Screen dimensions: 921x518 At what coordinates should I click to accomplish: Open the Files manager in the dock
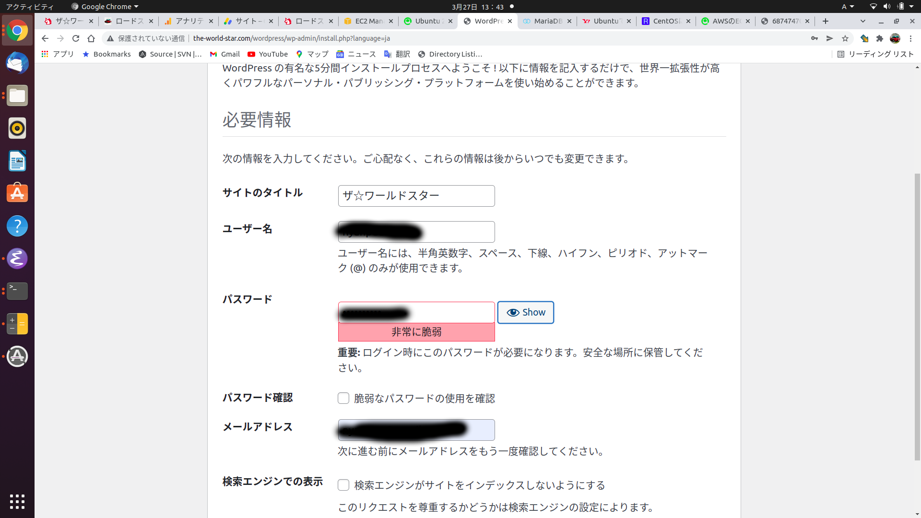(17, 96)
